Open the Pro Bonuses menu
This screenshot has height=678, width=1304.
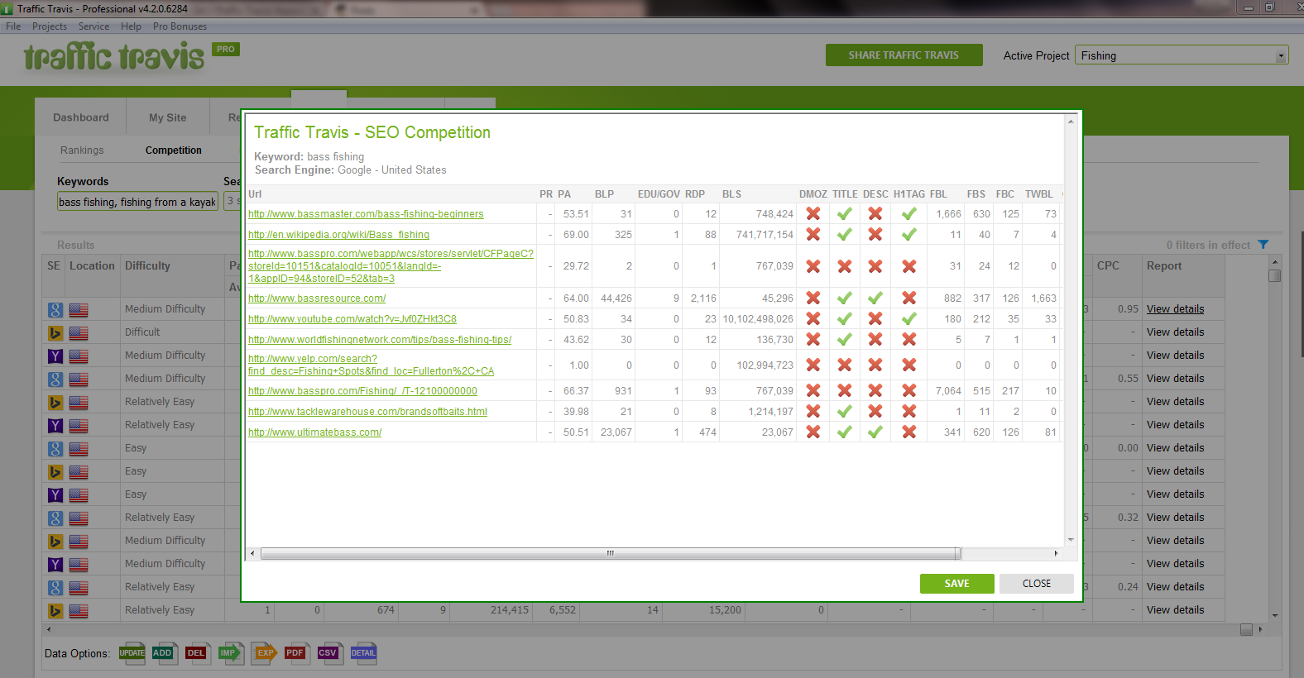180,26
